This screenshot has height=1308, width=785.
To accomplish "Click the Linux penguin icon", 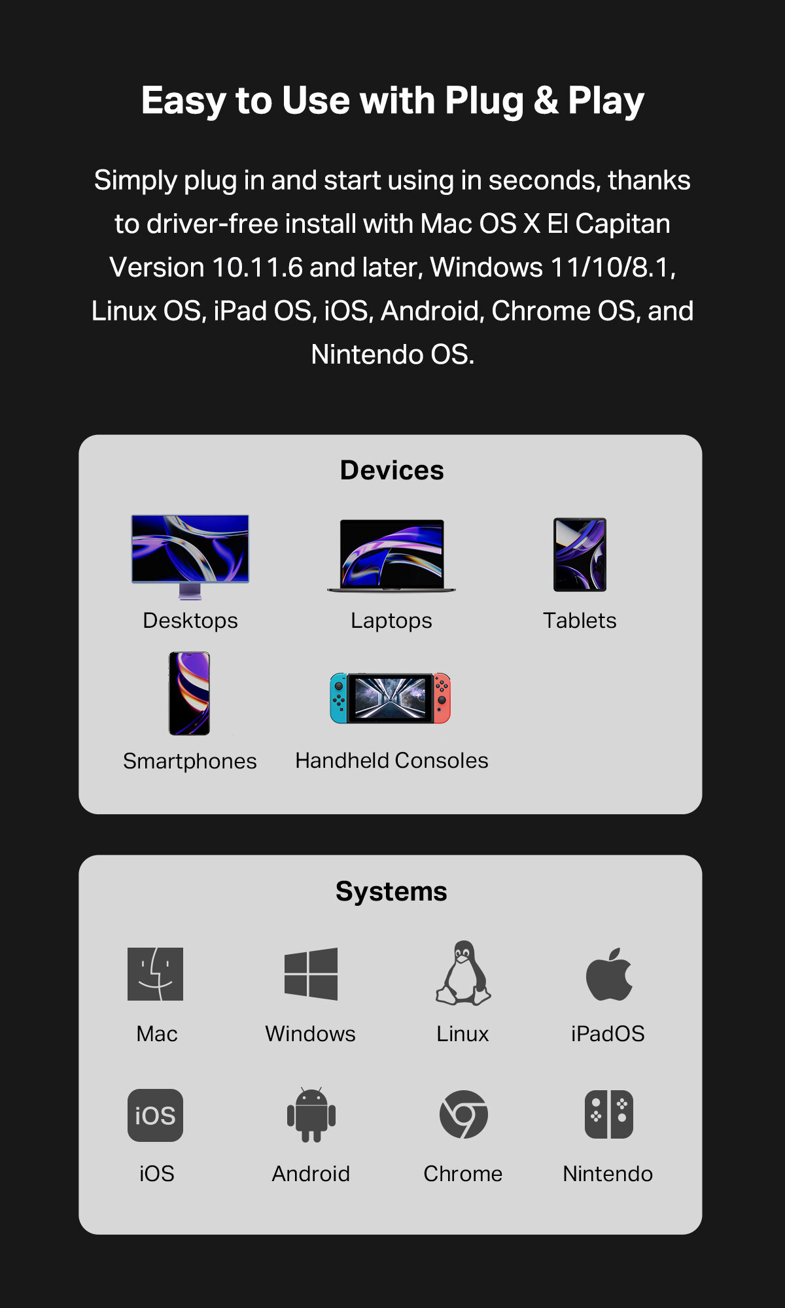I will (463, 973).
